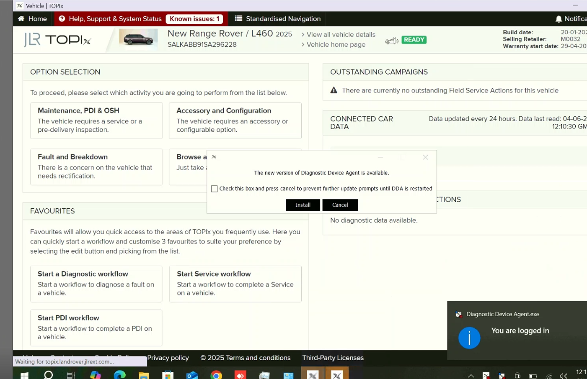
Task: Open Start Service workflow favourite
Action: 235,284
